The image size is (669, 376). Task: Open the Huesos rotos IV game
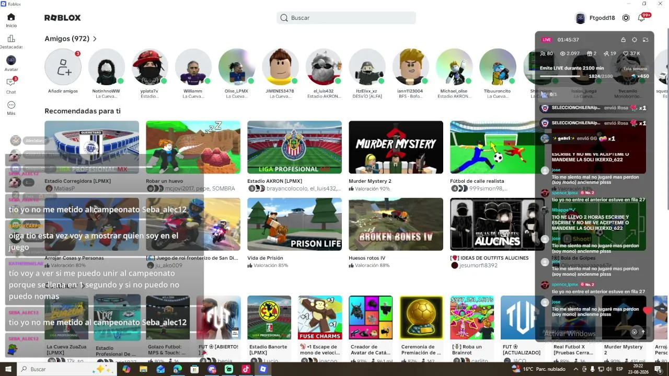pos(396,224)
